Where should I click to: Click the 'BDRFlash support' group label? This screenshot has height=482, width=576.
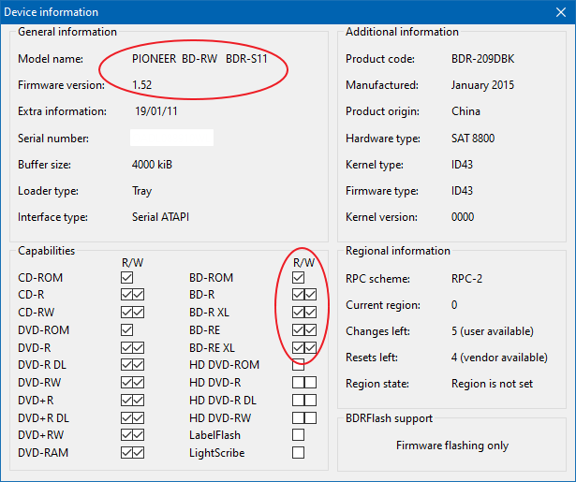(x=389, y=418)
